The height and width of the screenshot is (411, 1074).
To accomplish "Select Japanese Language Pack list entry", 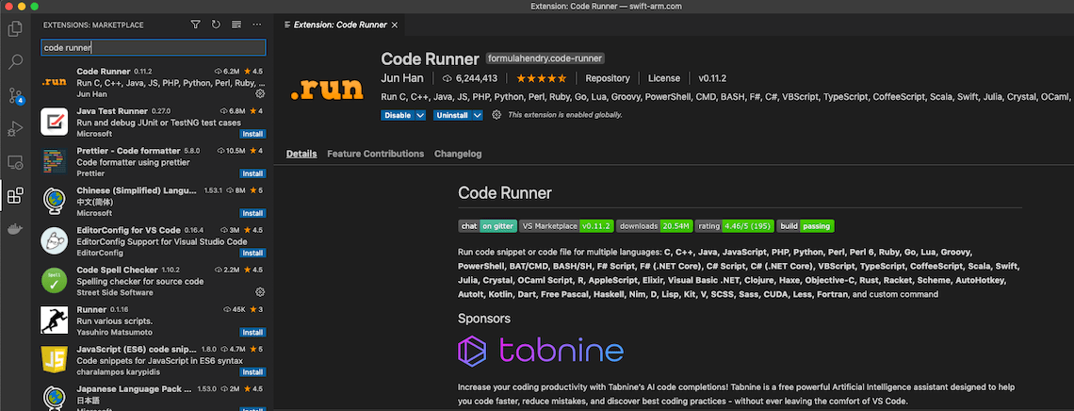I will click(153, 397).
